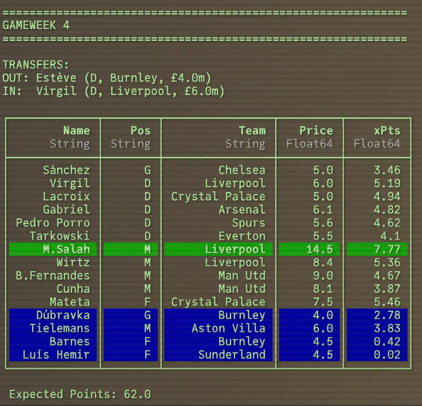Click the 7.77 xPts value
The height and width of the screenshot is (406, 422).
pyautogui.click(x=387, y=249)
